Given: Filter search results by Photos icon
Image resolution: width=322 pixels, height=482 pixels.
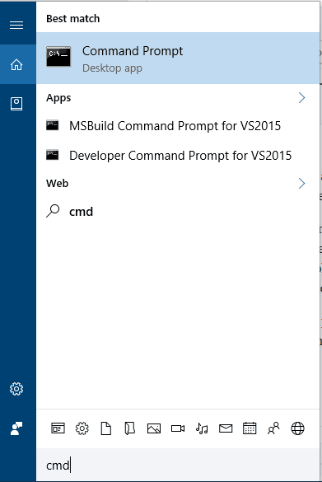Looking at the screenshot, I should (154, 428).
